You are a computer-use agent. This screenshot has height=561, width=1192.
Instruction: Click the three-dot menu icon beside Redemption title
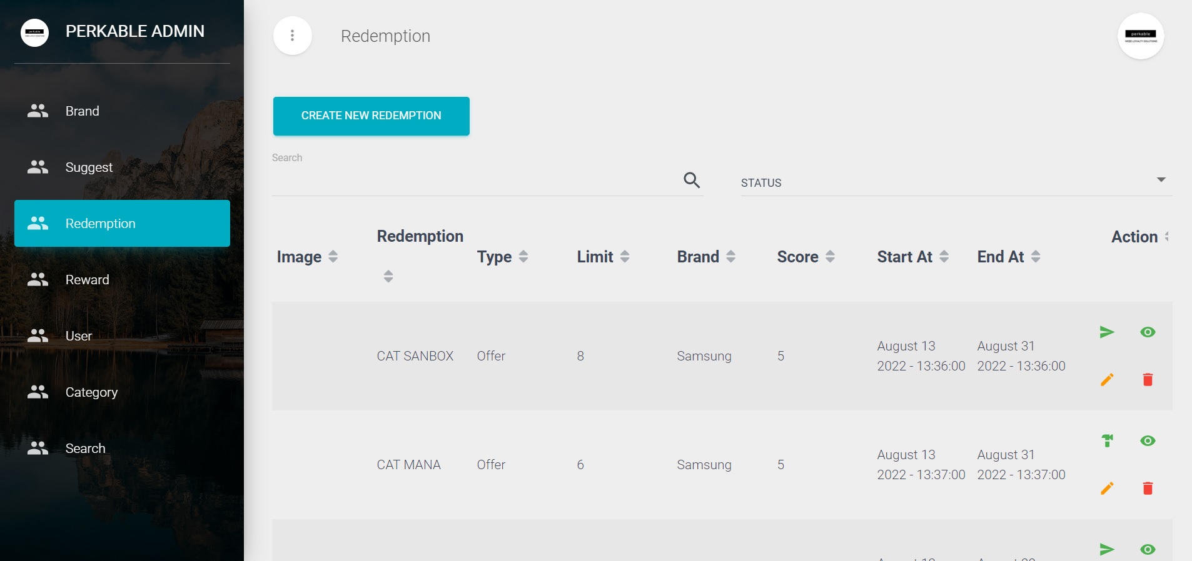(292, 36)
